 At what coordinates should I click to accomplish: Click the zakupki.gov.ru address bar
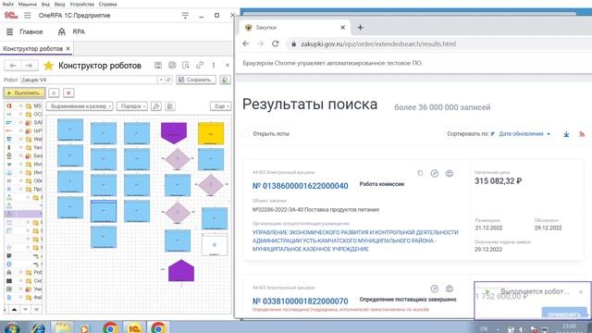click(378, 44)
